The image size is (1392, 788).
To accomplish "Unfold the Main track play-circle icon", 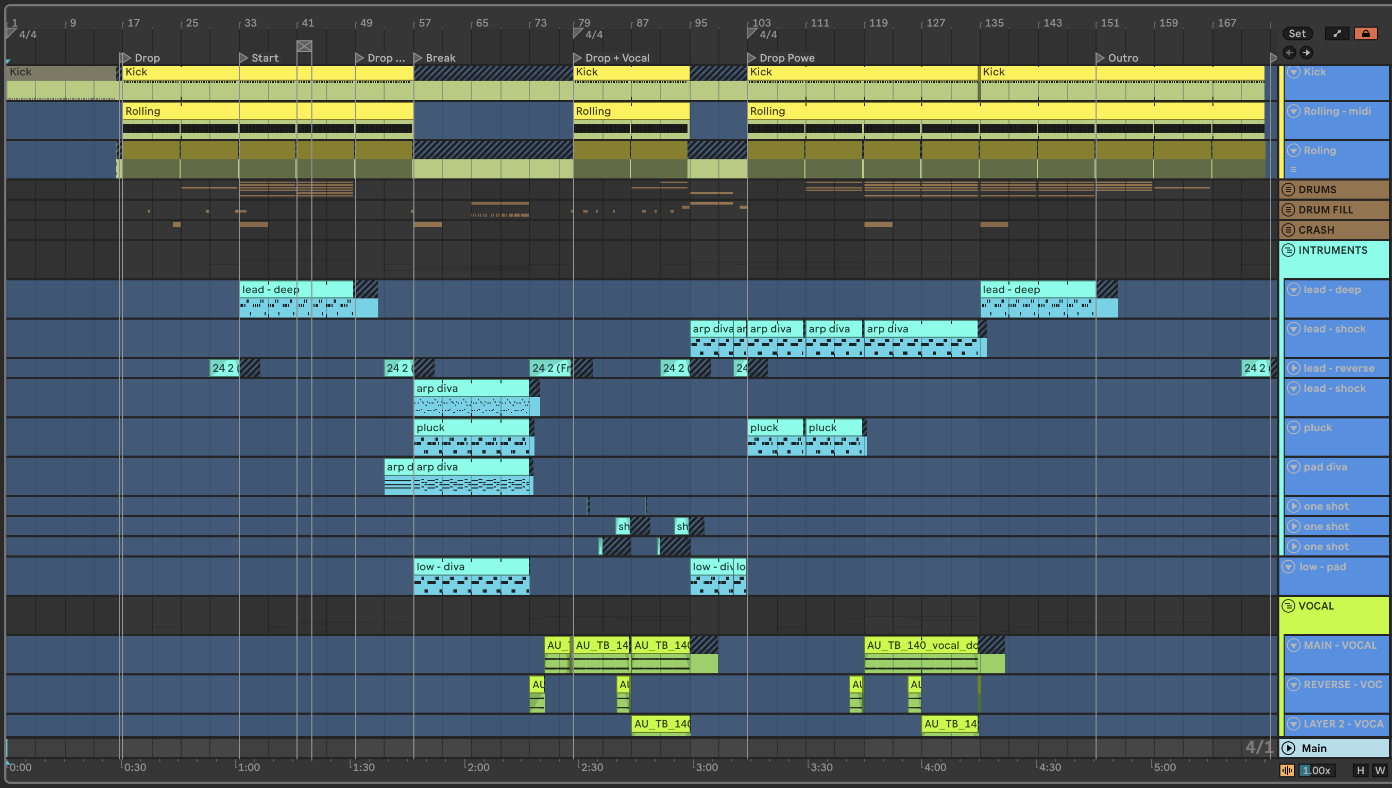I will click(1288, 748).
